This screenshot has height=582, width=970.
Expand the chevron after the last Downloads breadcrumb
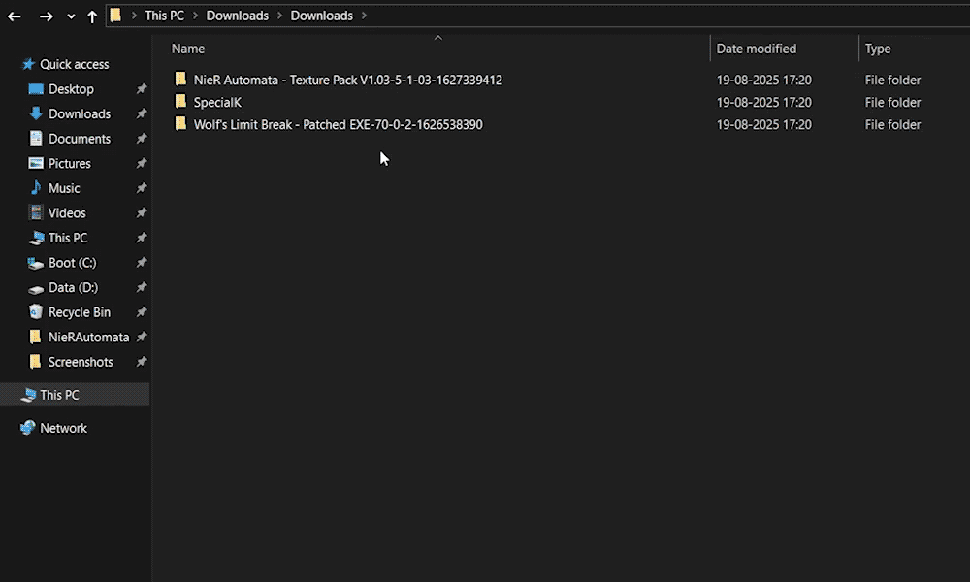tap(364, 16)
